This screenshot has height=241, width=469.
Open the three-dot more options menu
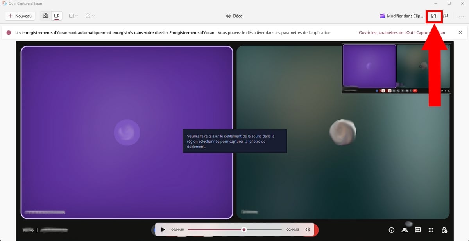461,16
